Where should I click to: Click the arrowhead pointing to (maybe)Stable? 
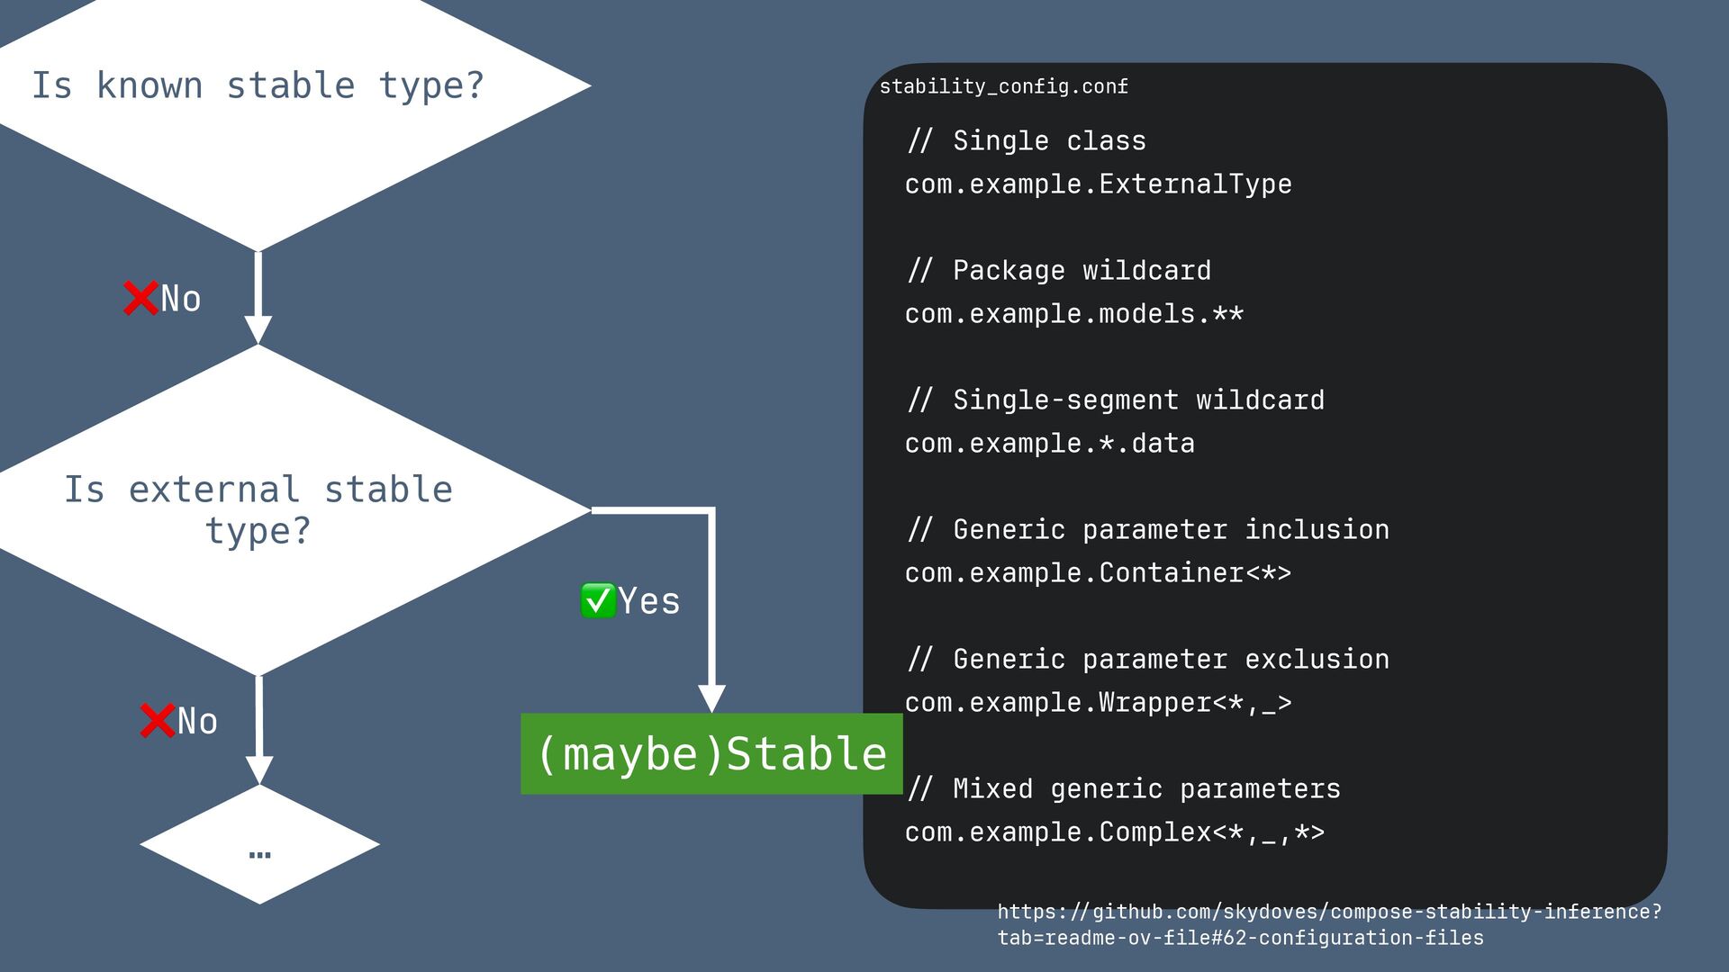click(x=711, y=698)
